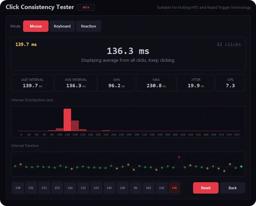Switch to Mouse mode
The width and height of the screenshot is (256, 206).
point(36,26)
